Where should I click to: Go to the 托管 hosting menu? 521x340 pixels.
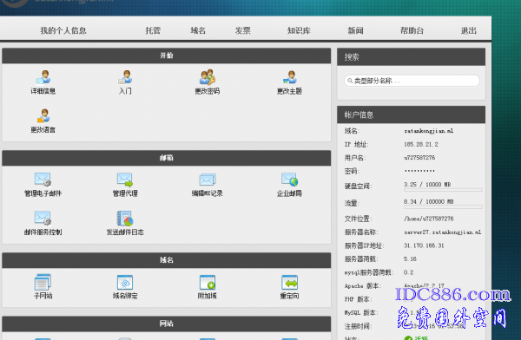click(153, 30)
